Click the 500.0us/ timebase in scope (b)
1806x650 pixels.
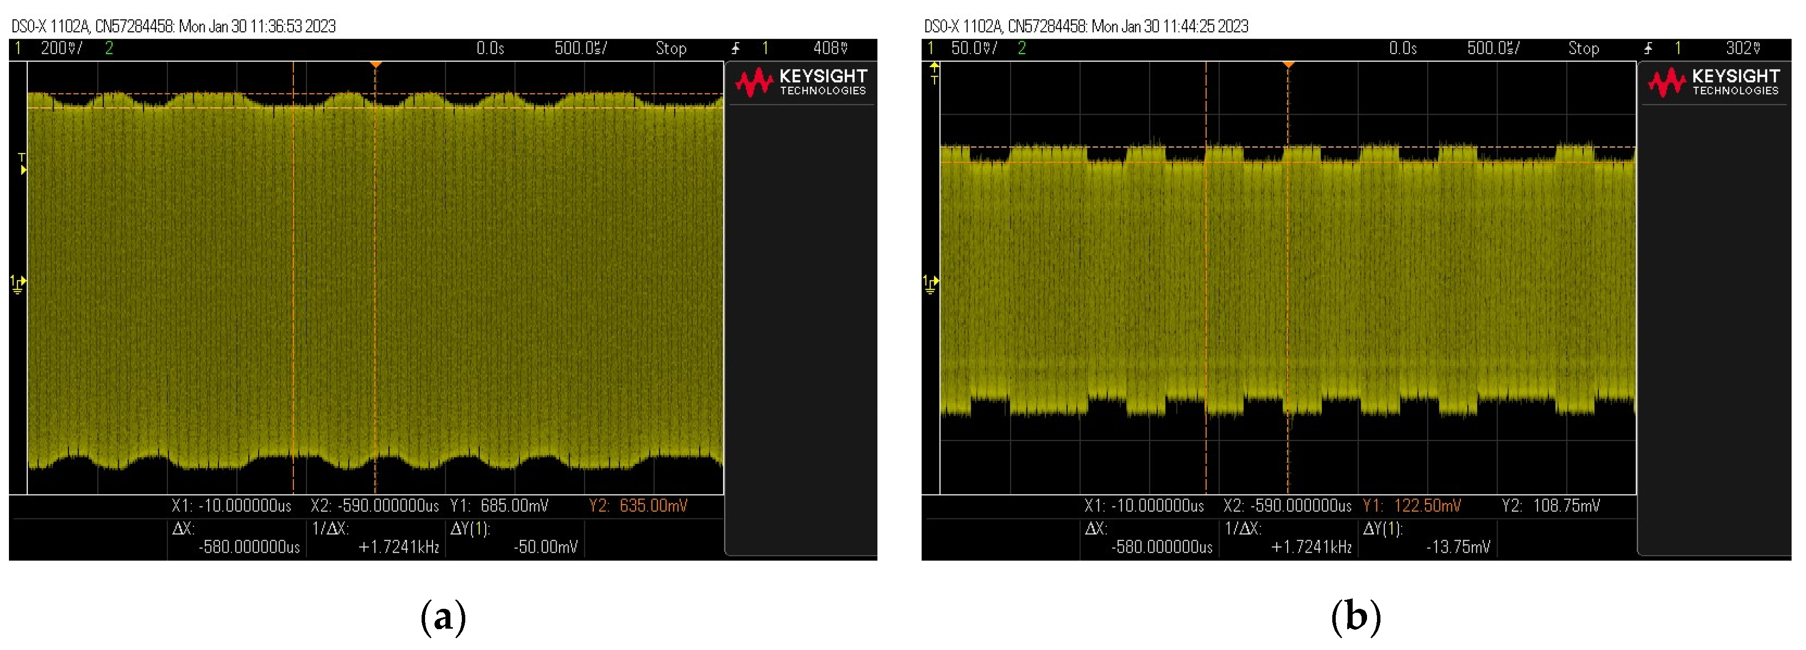[x=1494, y=48]
